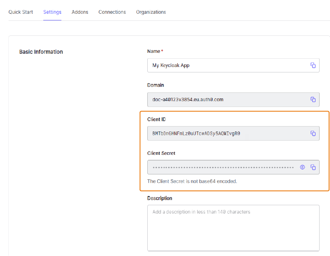
Task: Click the 'Domain' label
Action: click(x=156, y=85)
